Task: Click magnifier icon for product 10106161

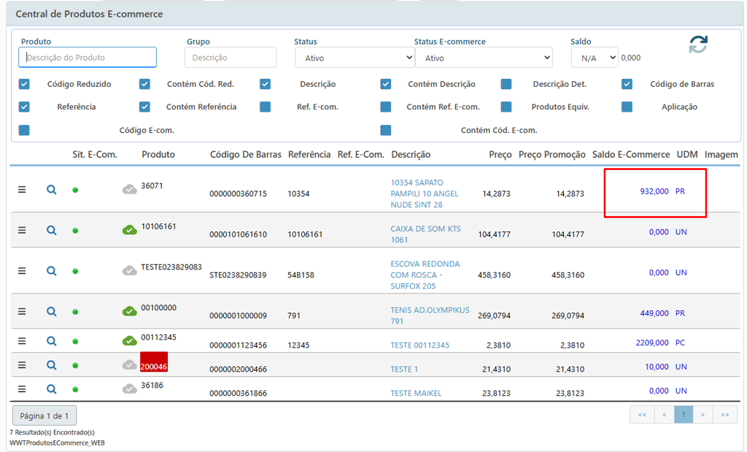Action: (51, 230)
